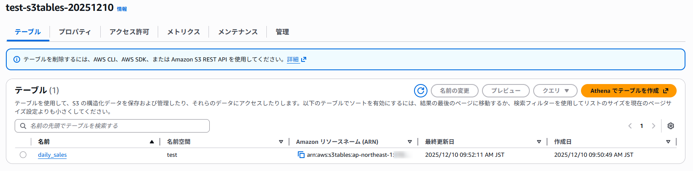
Task: Select the daily_sales row radio button
Action: coord(23,155)
